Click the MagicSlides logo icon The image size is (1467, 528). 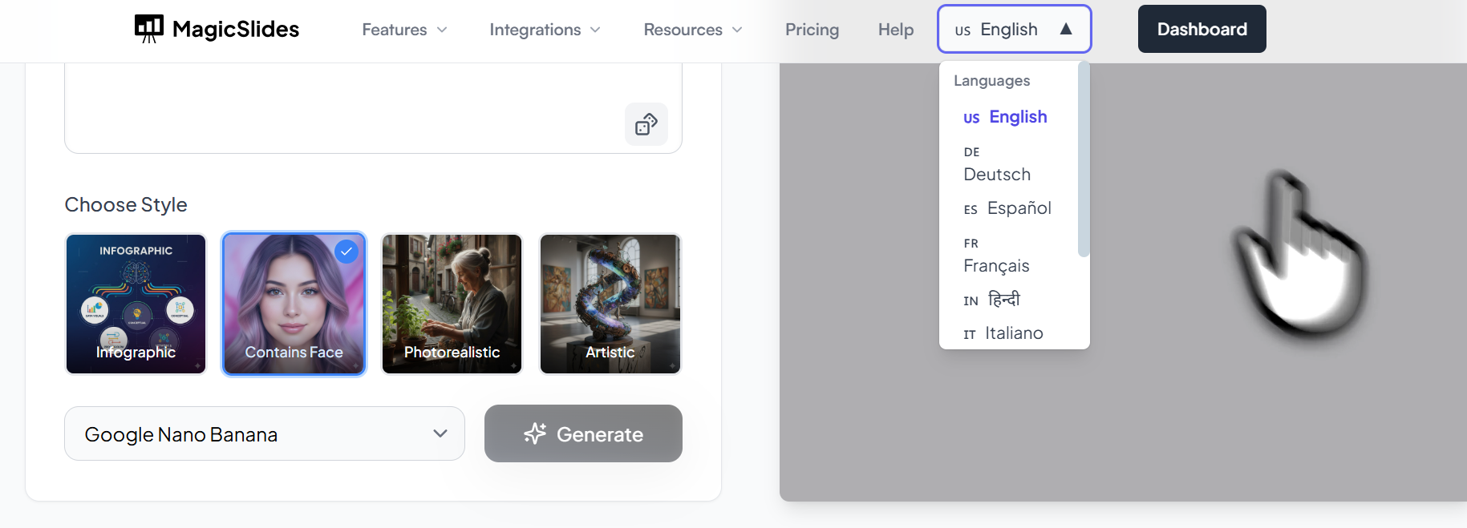click(149, 29)
